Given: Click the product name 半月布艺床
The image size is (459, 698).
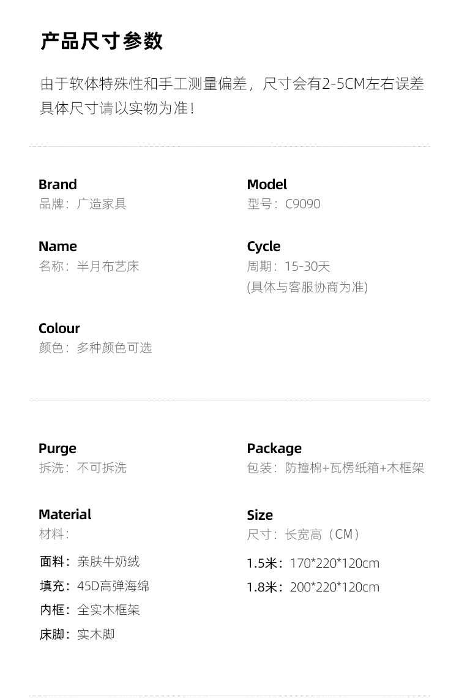Looking at the screenshot, I should (x=108, y=266).
